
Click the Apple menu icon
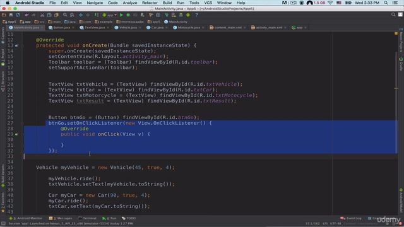coord(8,3)
